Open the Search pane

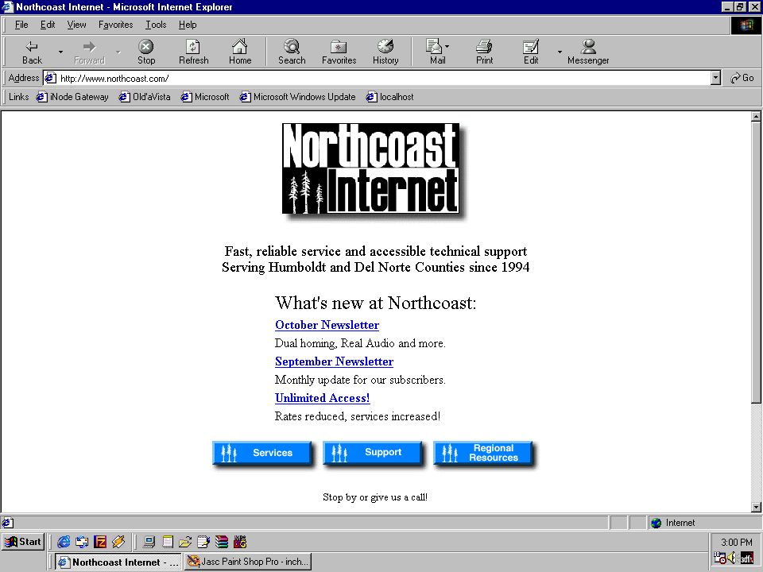[x=292, y=52]
